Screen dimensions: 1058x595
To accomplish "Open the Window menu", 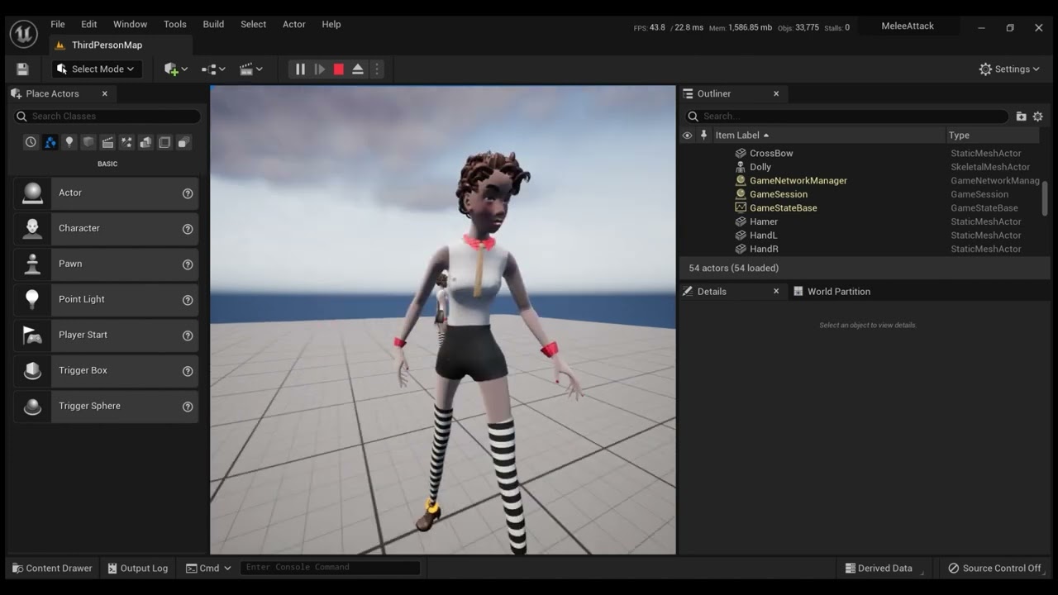I will click(x=130, y=24).
